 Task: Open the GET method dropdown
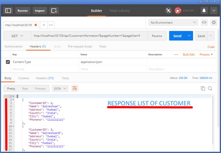click(17, 36)
